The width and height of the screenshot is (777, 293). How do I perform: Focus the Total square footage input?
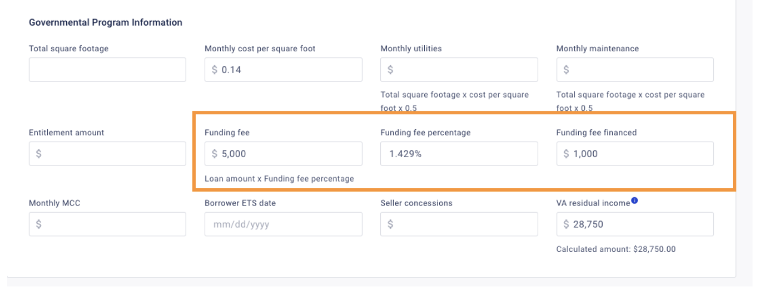point(107,70)
